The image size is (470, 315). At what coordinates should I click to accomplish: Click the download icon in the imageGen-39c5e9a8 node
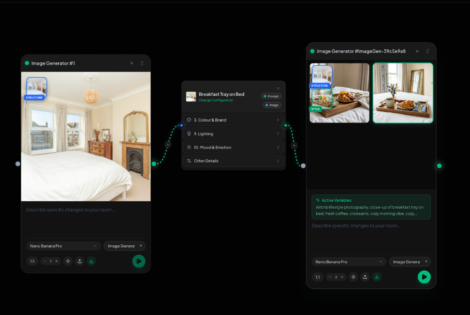tap(377, 277)
